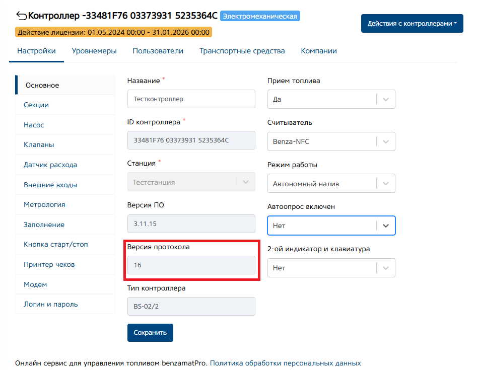The image size is (479, 370).
Task: Click the Название input field
Action: click(x=191, y=99)
